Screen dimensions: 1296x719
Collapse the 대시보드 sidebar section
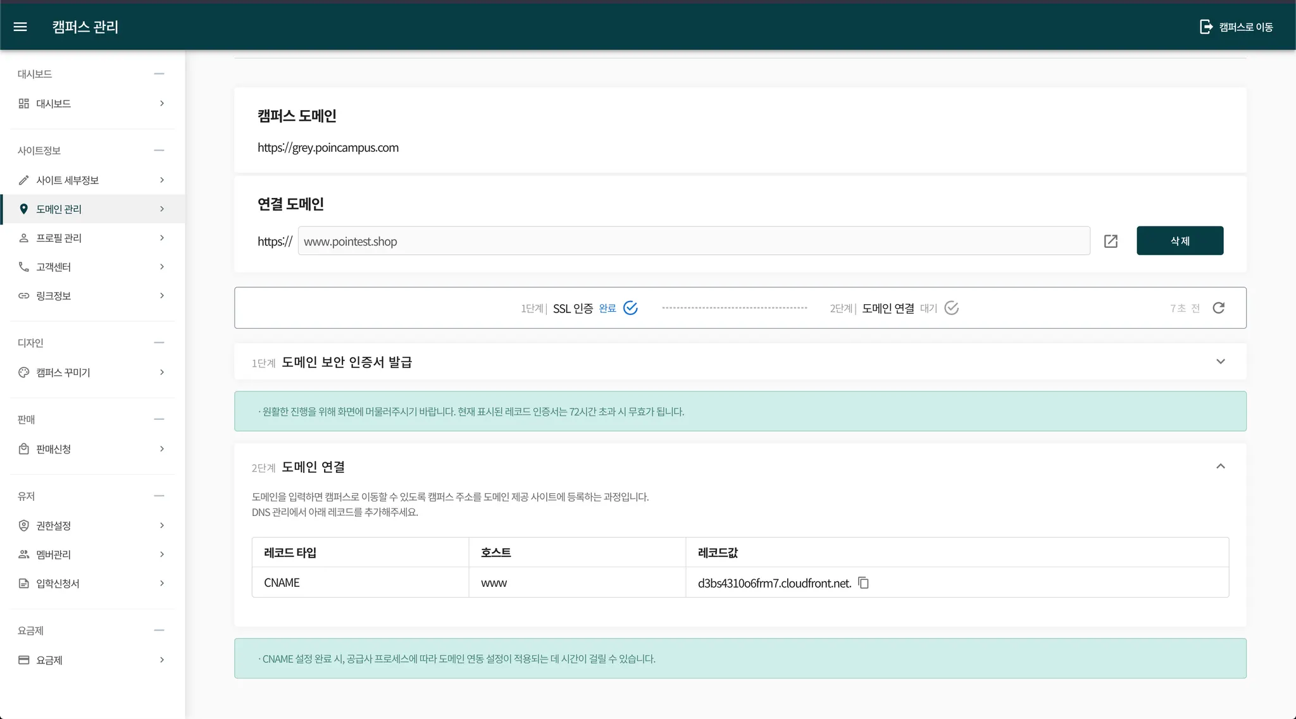[x=159, y=74]
